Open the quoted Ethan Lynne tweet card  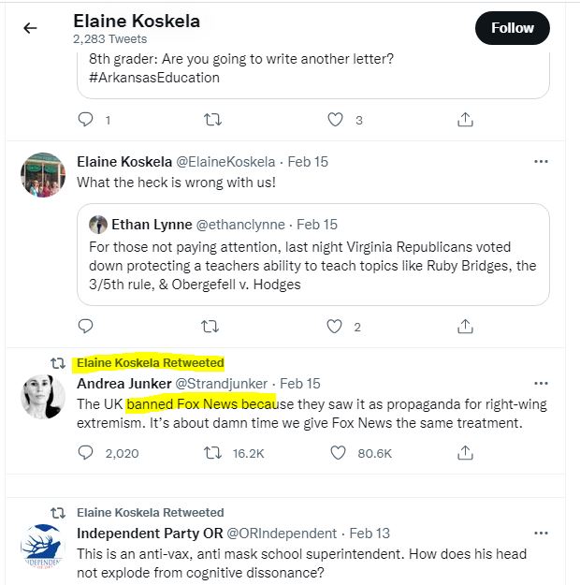pos(313,255)
